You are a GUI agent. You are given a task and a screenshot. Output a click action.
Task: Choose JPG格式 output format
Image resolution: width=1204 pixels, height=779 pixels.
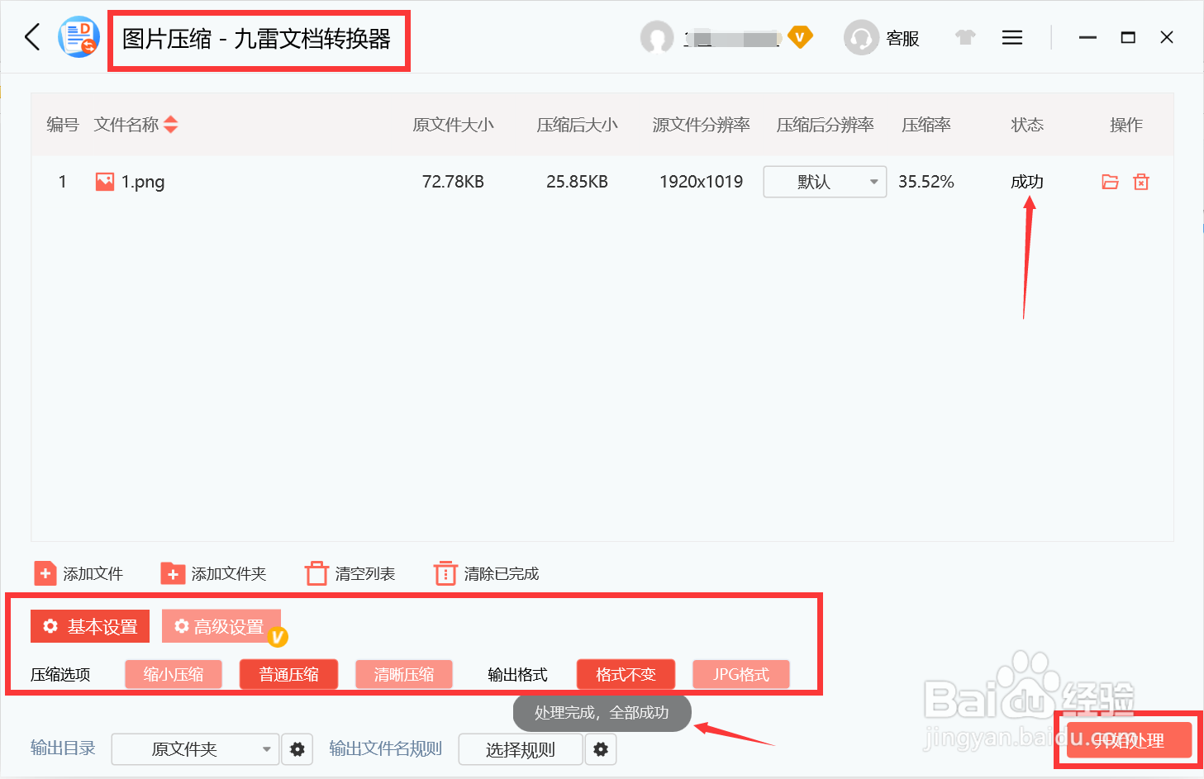741,674
